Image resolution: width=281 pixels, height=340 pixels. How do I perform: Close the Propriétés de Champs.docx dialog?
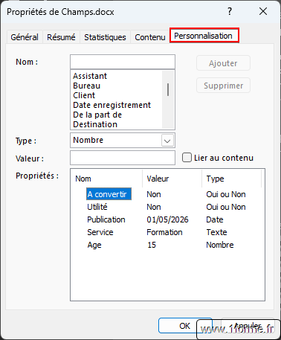(263, 11)
